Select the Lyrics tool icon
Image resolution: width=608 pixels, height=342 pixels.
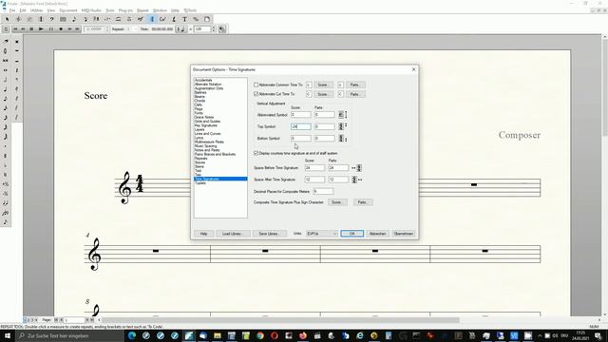pyautogui.click(x=174, y=19)
